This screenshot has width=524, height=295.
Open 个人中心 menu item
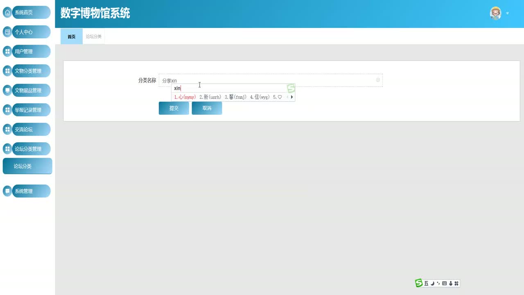point(31,32)
